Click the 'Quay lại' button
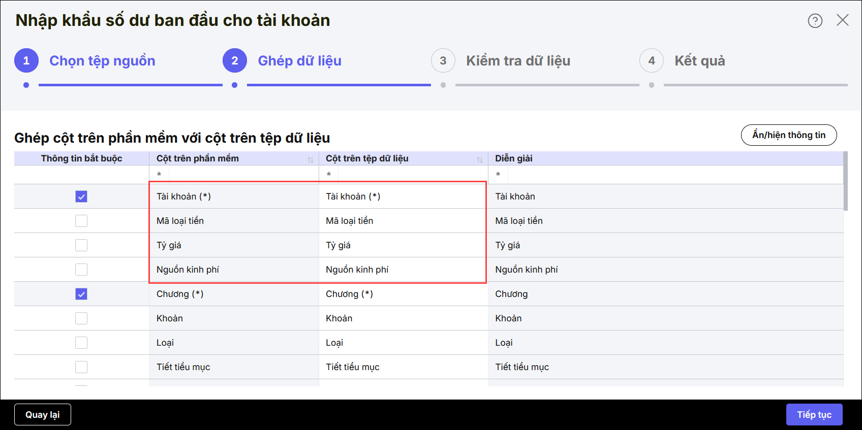Screen dimensions: 862x430 point(43,415)
